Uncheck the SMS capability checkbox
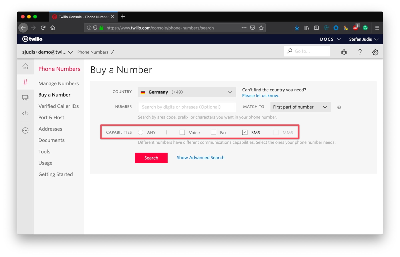400x257 pixels. pyautogui.click(x=245, y=132)
